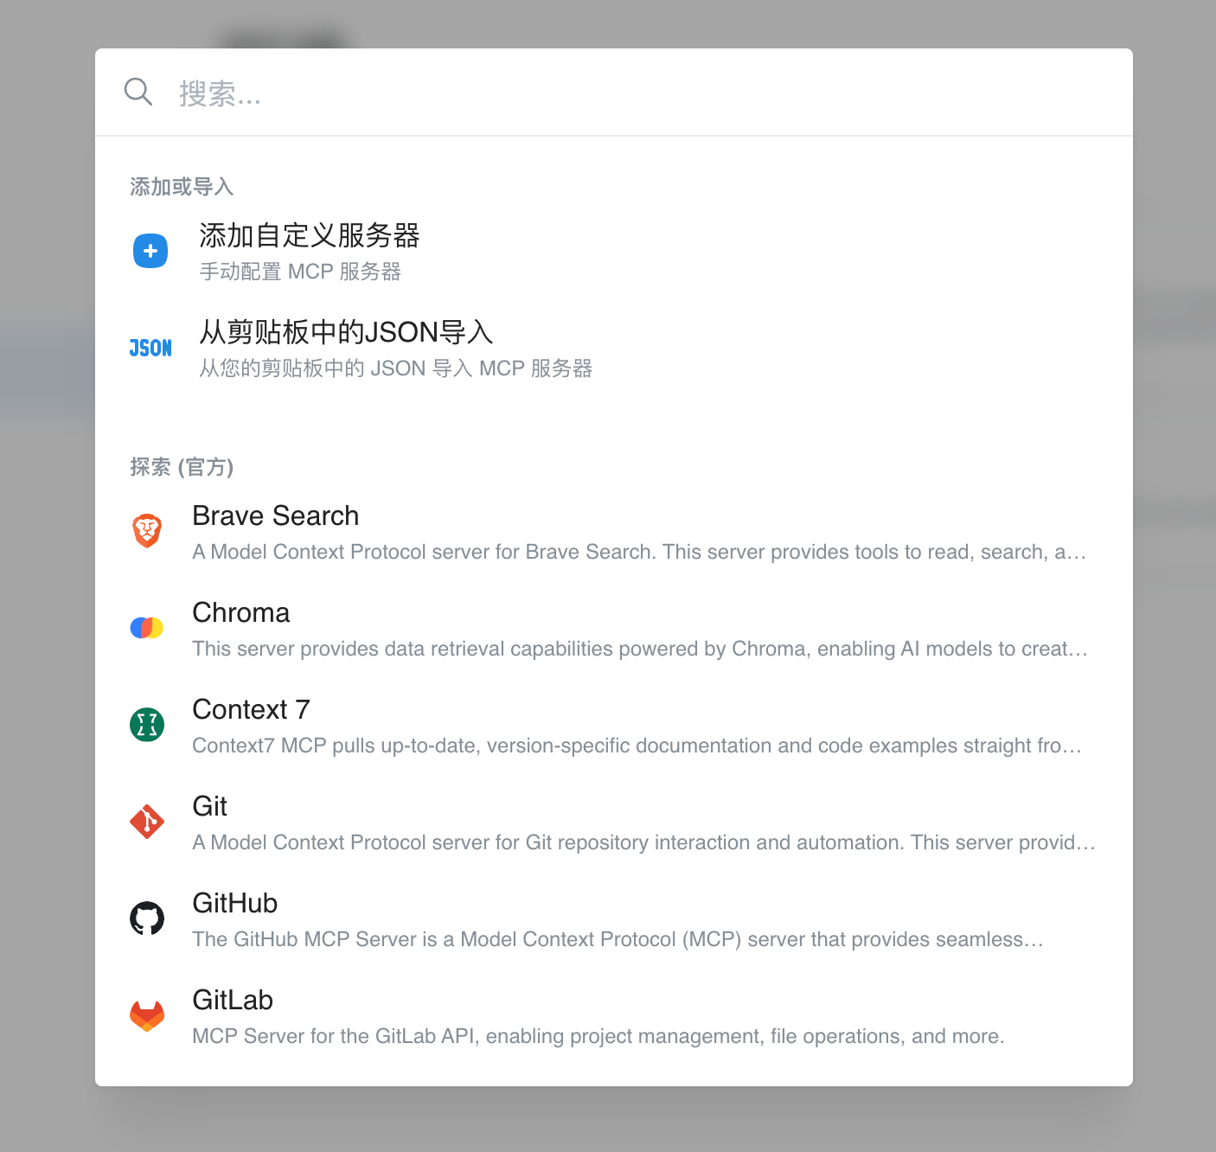Viewport: 1216px width, 1152px height.
Task: Select the Git server title
Action: [210, 806]
